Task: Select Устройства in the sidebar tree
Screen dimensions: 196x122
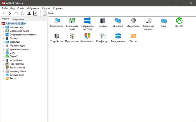Action: coord(16,60)
